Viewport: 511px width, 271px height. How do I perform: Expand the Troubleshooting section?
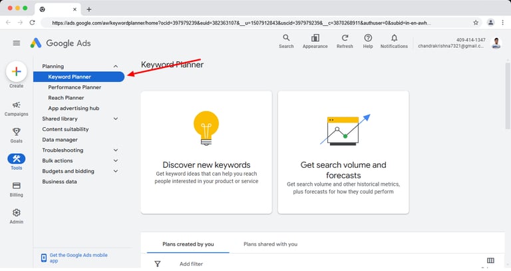click(x=116, y=150)
